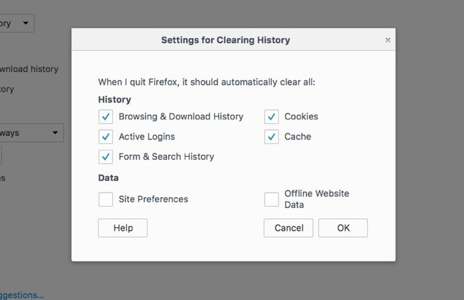Viewport: 464px width, 300px height.
Task: Click the 'Data' section heading
Action: tap(108, 178)
